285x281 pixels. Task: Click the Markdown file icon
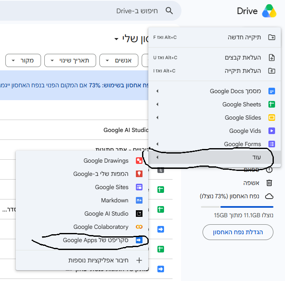coord(139,200)
